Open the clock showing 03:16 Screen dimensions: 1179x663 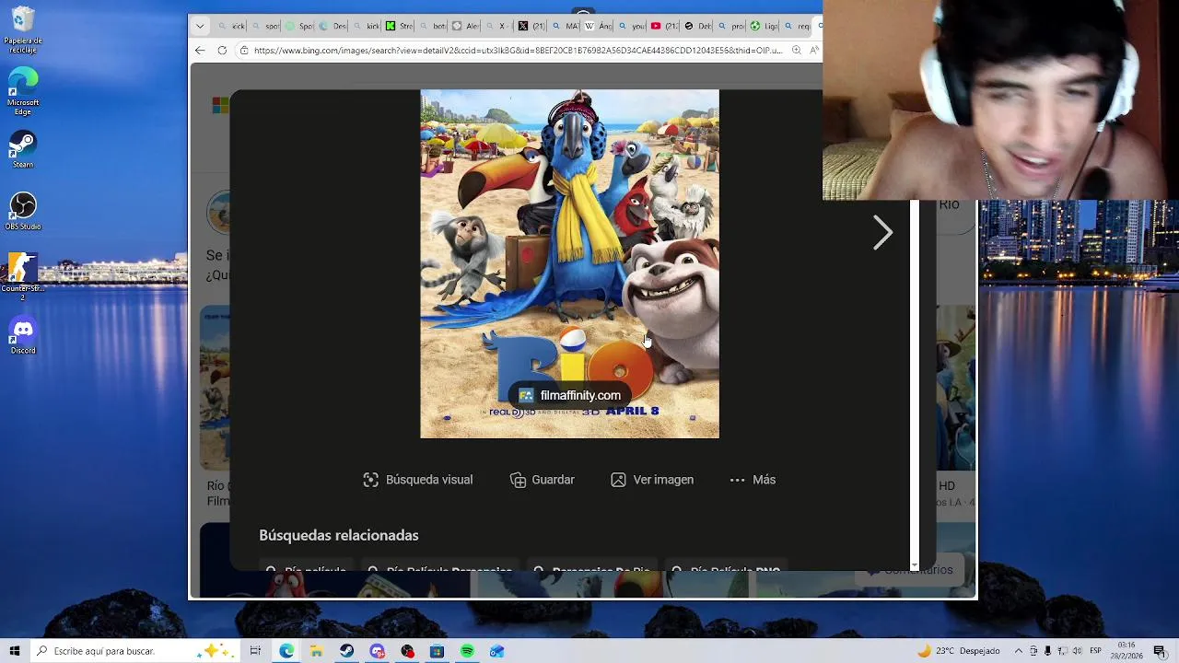1126,650
